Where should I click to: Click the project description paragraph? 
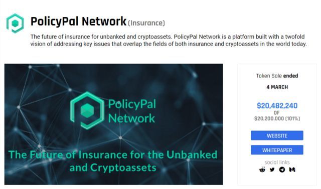[x=169, y=40]
